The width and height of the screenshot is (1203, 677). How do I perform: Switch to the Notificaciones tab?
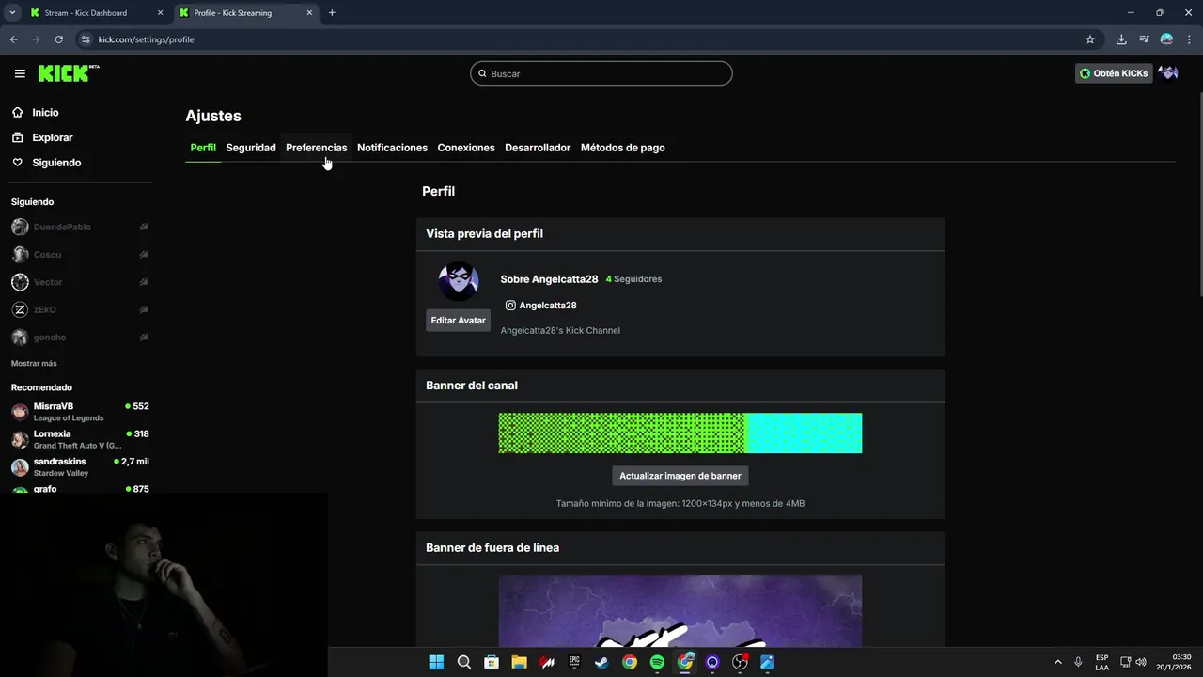(392, 148)
